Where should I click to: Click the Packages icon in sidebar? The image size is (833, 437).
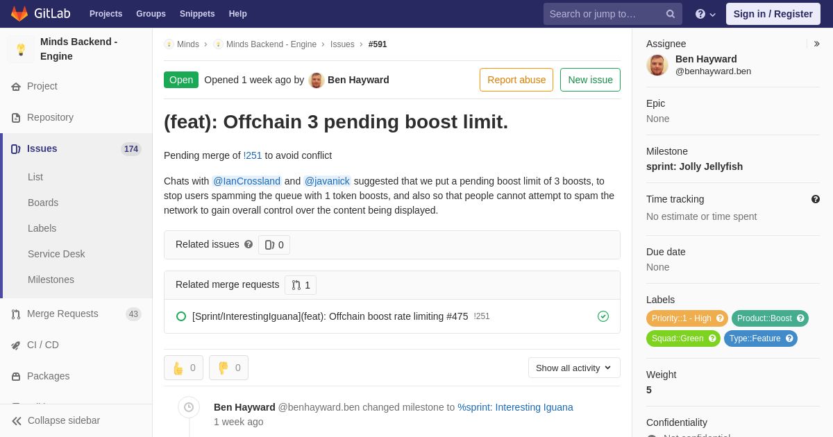tap(16, 377)
